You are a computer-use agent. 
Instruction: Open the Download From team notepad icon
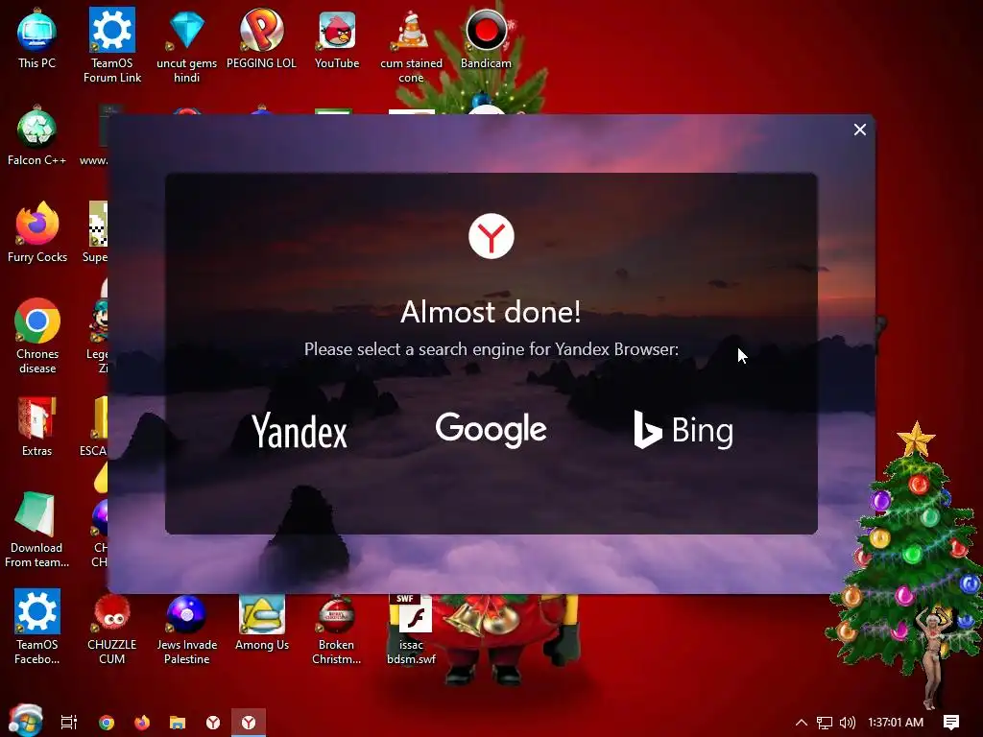pos(37,530)
